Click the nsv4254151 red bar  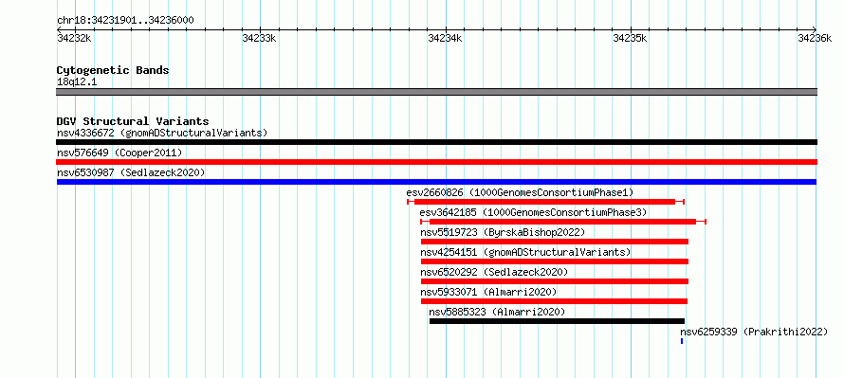point(555,261)
